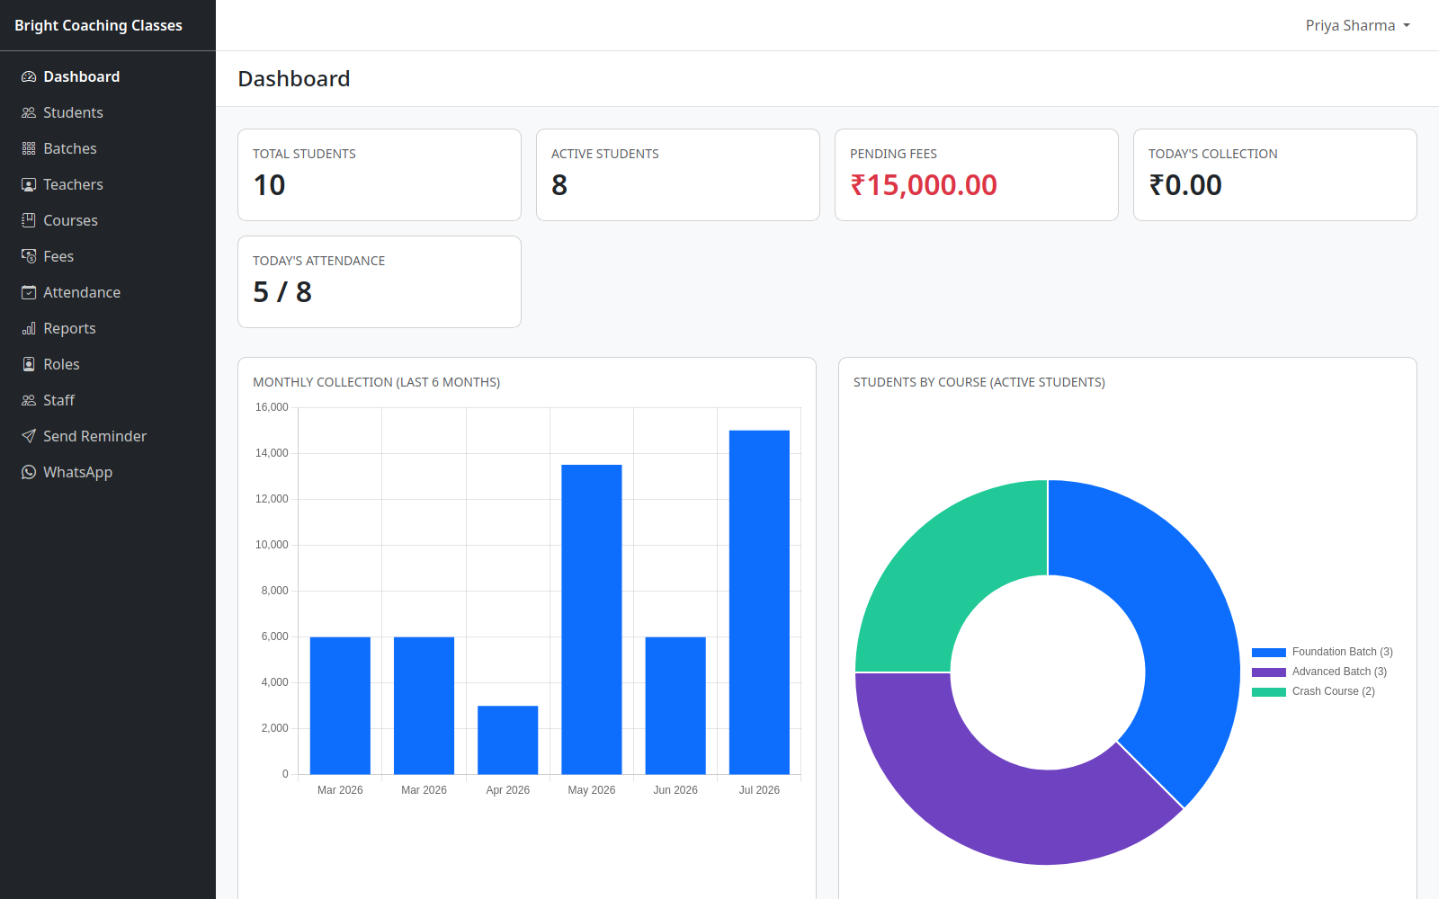Navigate to Teachers section

click(108, 184)
